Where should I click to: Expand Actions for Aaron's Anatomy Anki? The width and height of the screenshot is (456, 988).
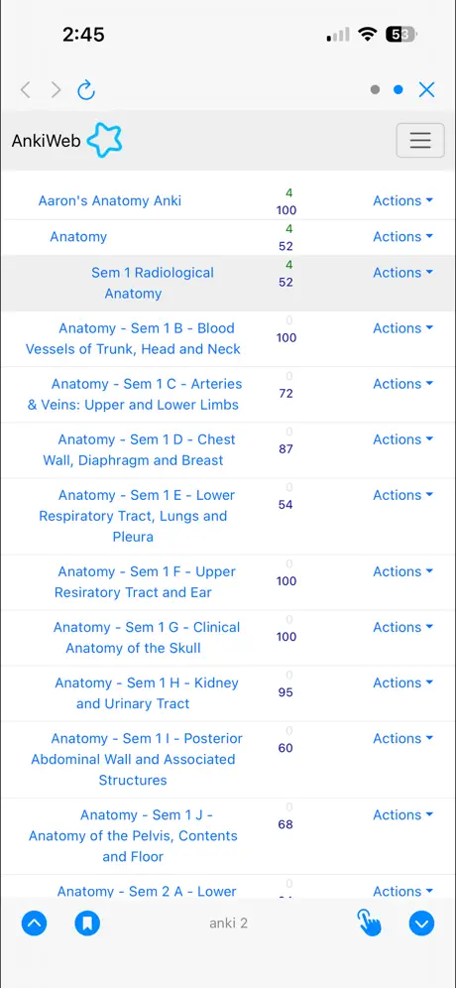point(403,200)
